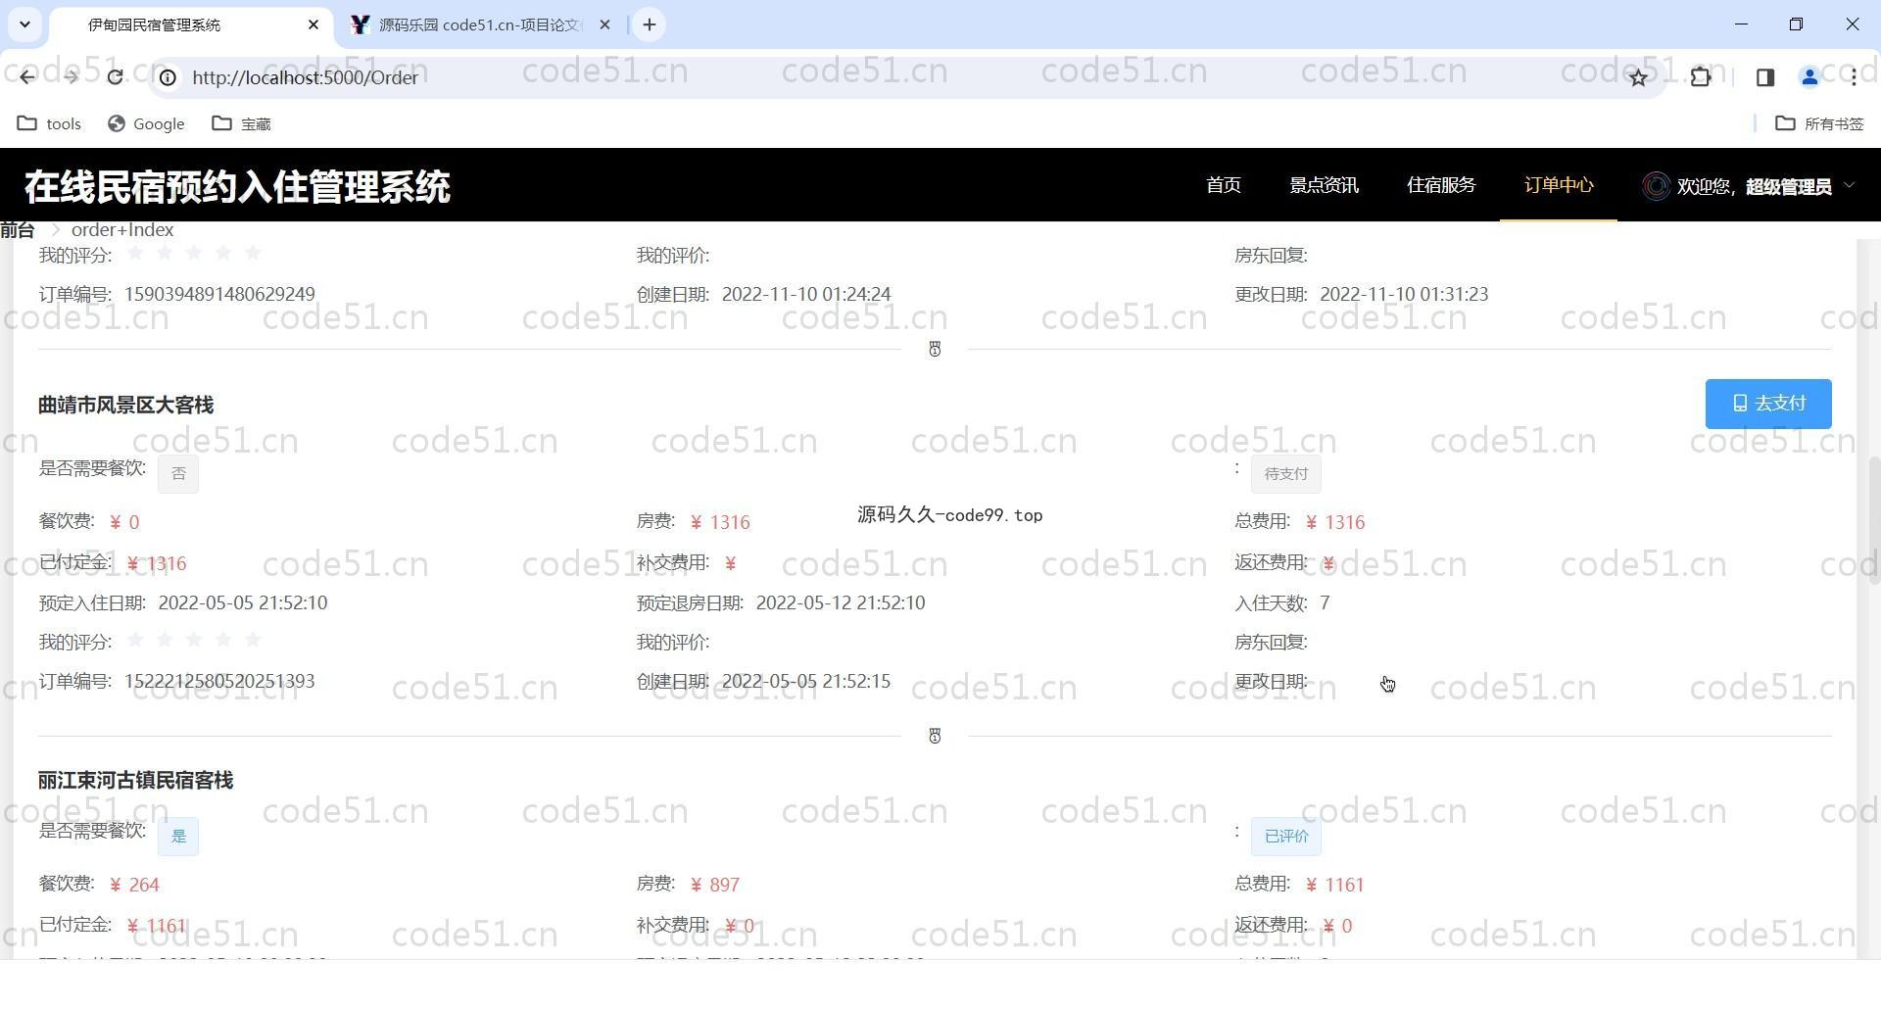Screen dimensions: 1881x1009
Task: Click the site information icon in address bar
Action: point(169,77)
